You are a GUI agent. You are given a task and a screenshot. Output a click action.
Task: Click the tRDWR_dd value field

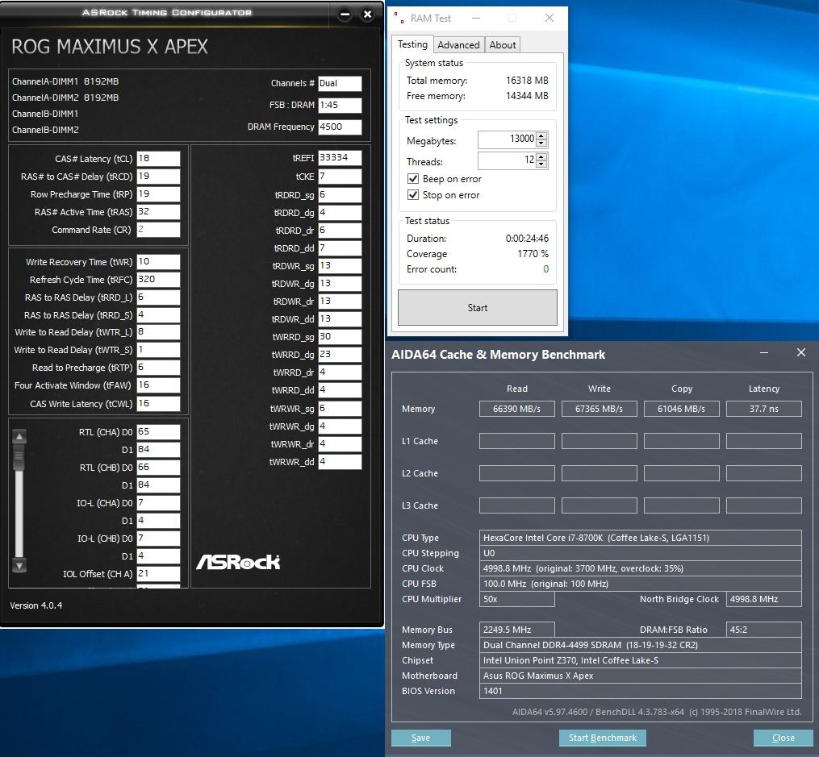click(x=340, y=318)
